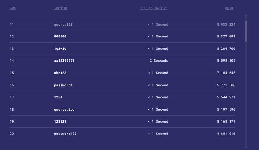Select the password123 entry
The image size is (259, 150).
coord(65,134)
